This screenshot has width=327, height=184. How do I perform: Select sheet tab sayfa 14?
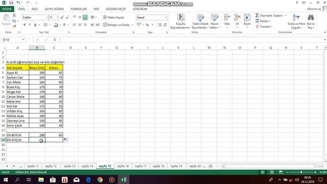coord(87,166)
